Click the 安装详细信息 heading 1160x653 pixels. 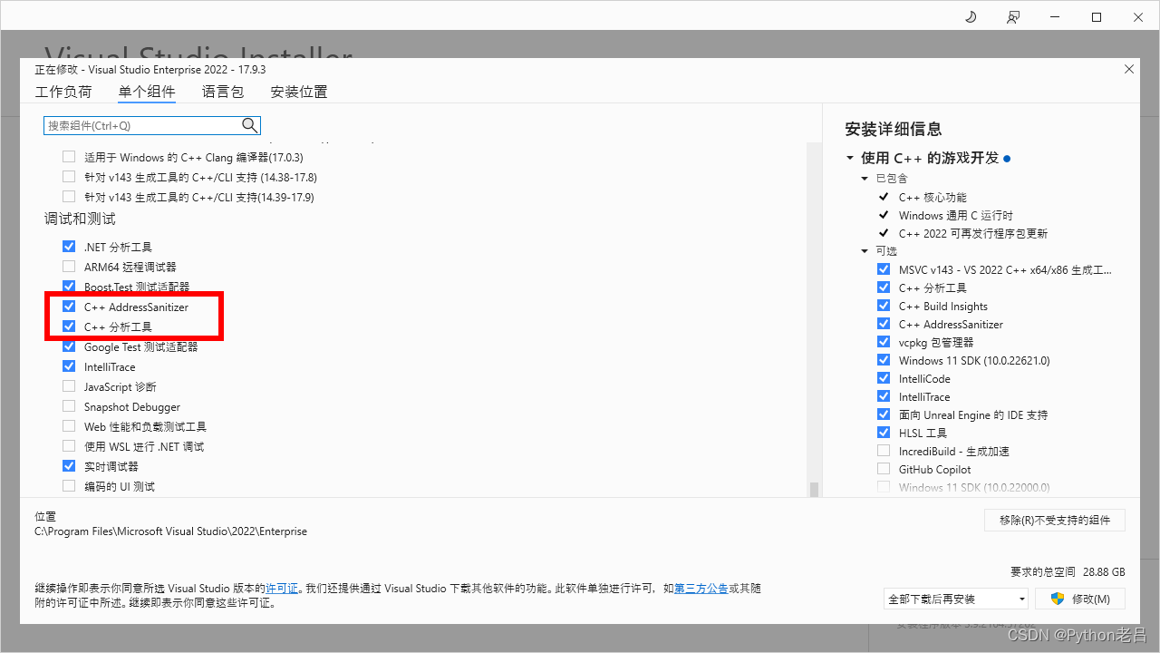click(x=894, y=130)
